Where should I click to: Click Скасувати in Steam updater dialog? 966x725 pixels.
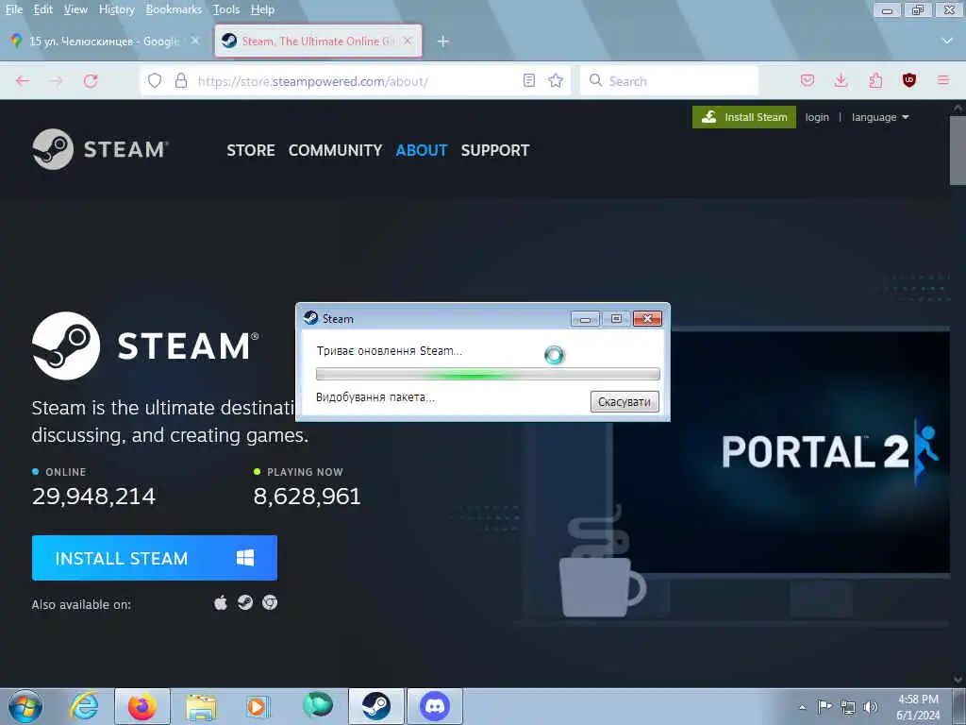click(x=625, y=402)
